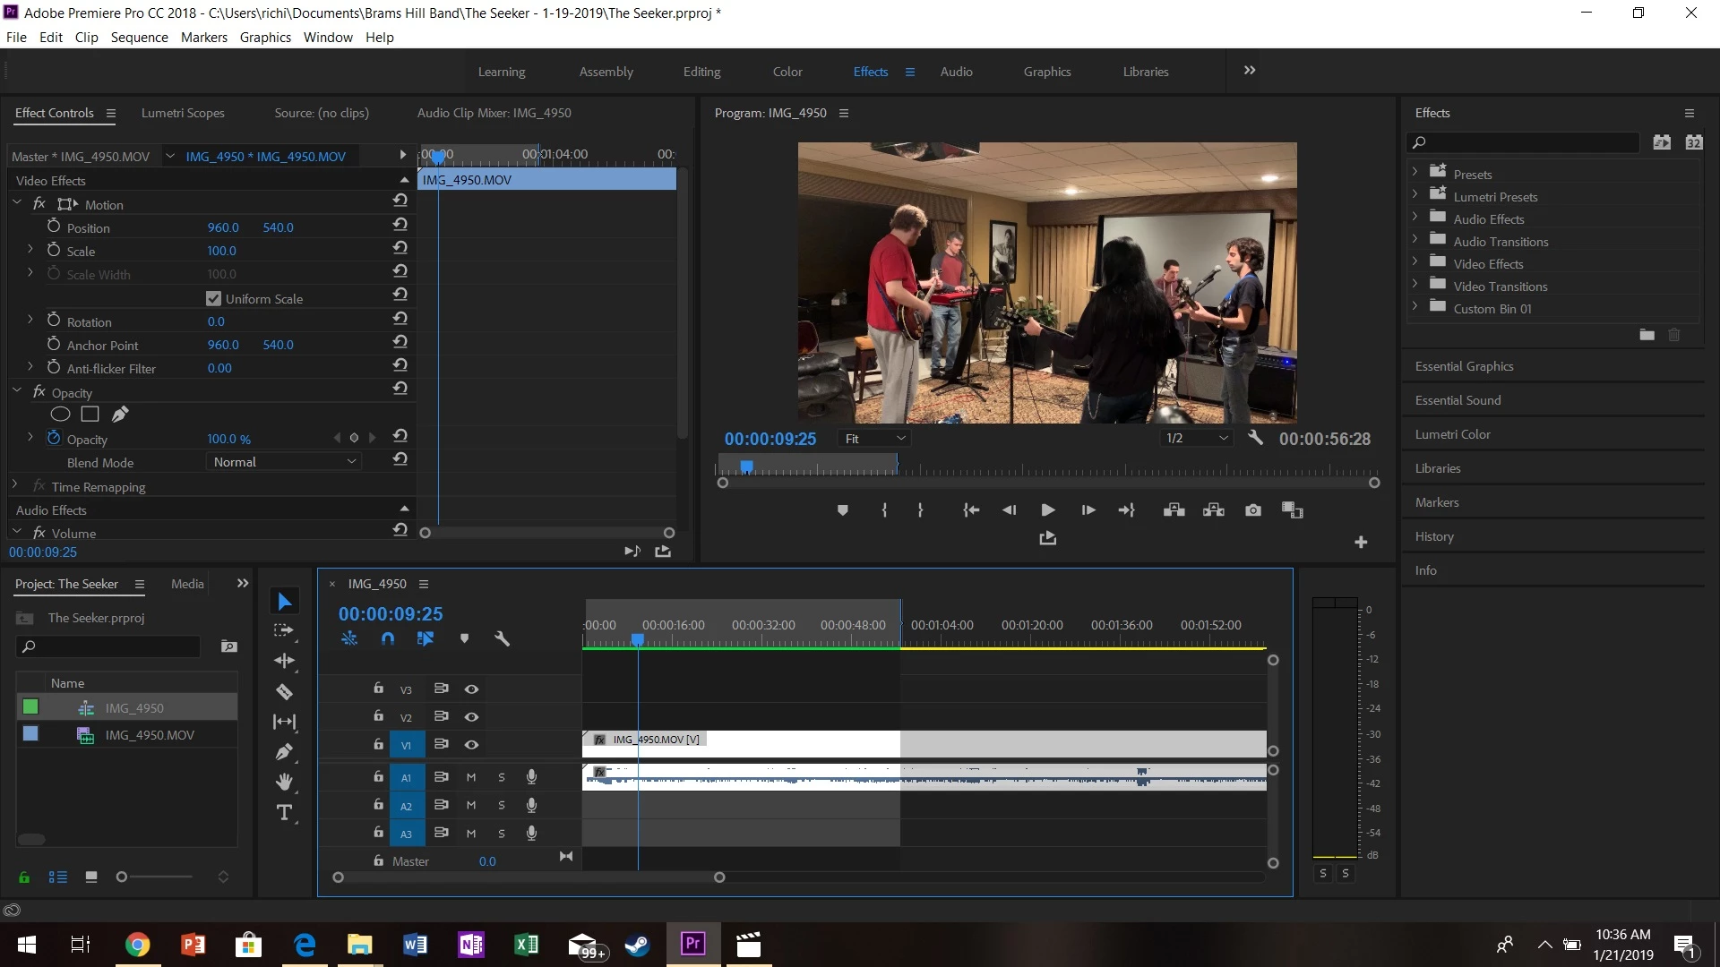Viewport: 1720px width, 967px height.
Task: Click the free draw bezier mask pen
Action: pos(120,414)
